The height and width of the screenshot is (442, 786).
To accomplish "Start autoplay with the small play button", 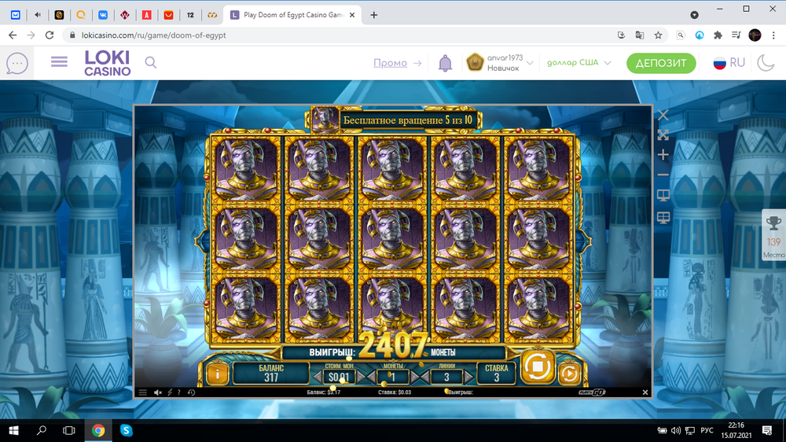I will (568, 374).
